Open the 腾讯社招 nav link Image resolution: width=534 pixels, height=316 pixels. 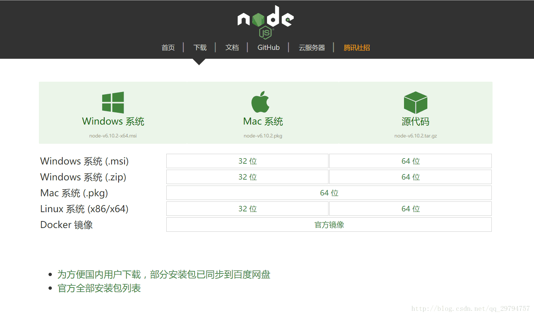[357, 48]
